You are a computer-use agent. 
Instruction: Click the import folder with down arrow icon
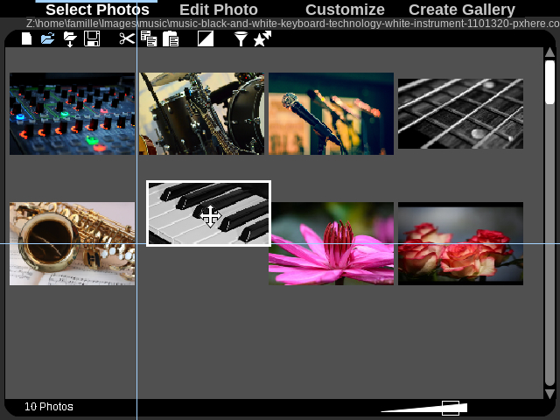[x=70, y=39]
